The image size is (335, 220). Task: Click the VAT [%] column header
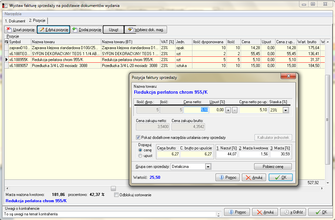click(x=168, y=42)
